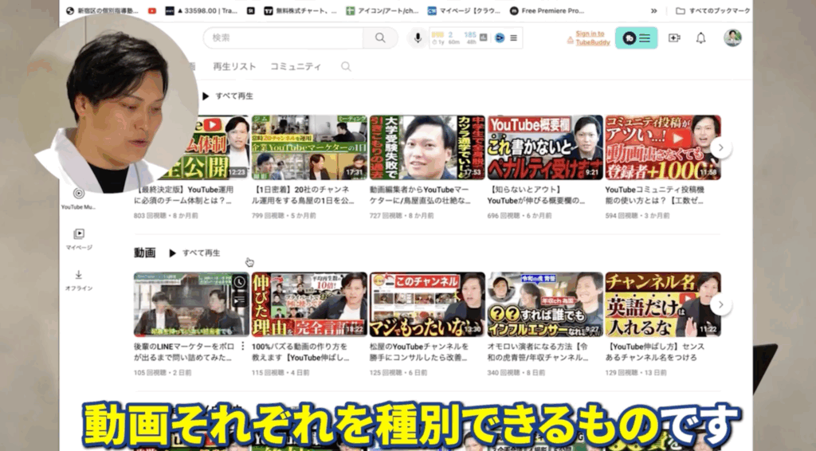Image resolution: width=816 pixels, height=451 pixels.
Task: Open the notifications bell
Action: coord(700,37)
